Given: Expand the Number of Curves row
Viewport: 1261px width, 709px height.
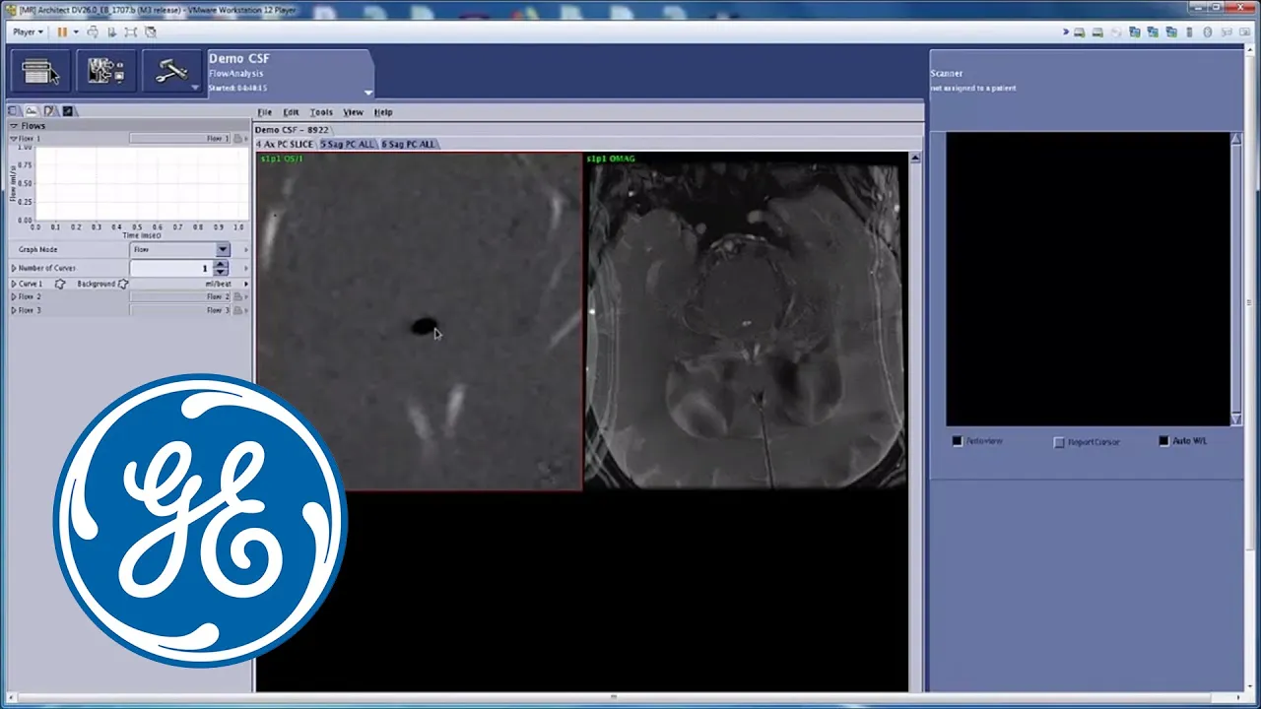Looking at the screenshot, I should click(14, 268).
